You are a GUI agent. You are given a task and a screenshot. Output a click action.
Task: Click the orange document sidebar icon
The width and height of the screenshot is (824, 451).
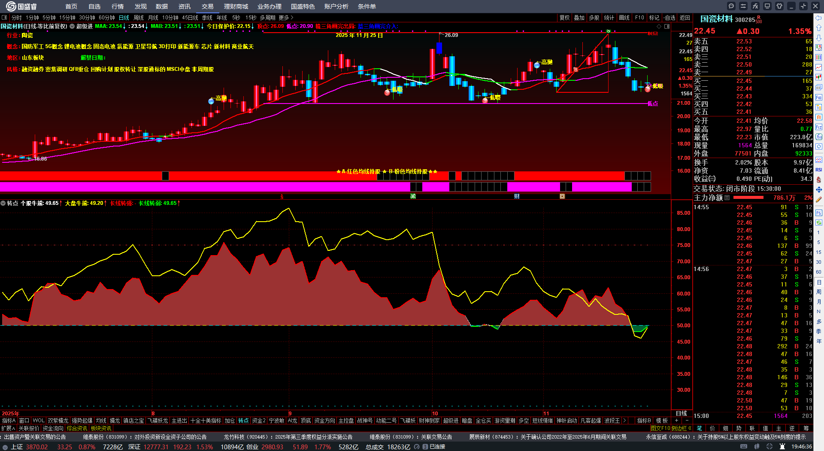click(819, 117)
